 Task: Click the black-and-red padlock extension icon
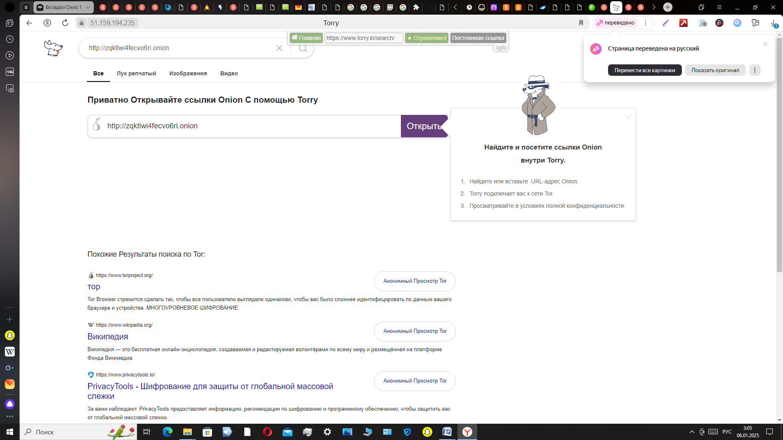719,23
